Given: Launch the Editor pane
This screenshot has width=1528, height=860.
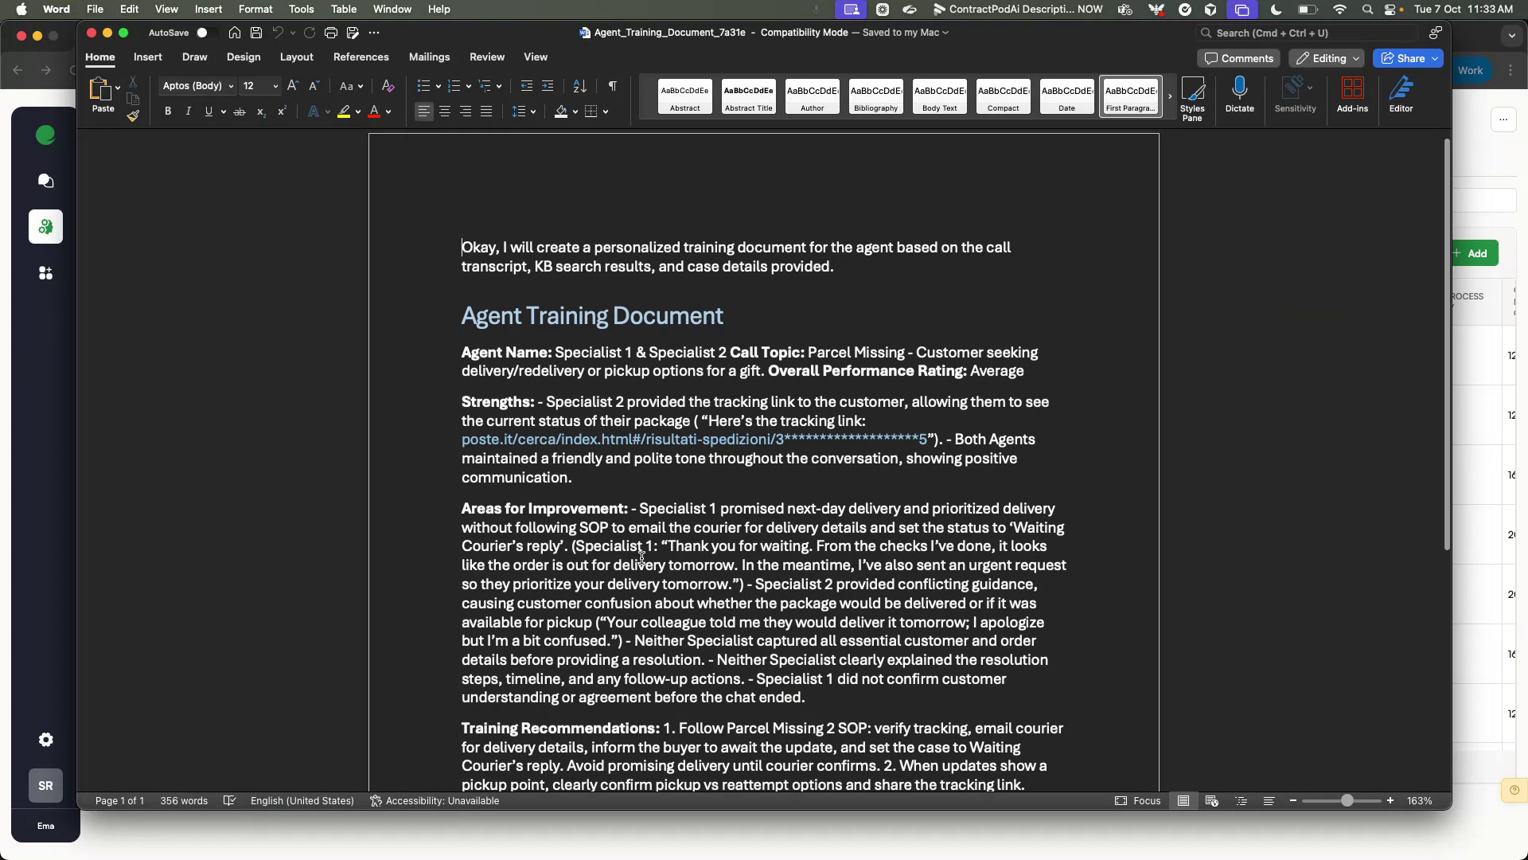Looking at the screenshot, I should (1401, 94).
